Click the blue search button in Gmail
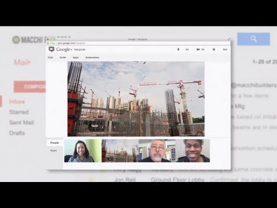 pos(253,39)
